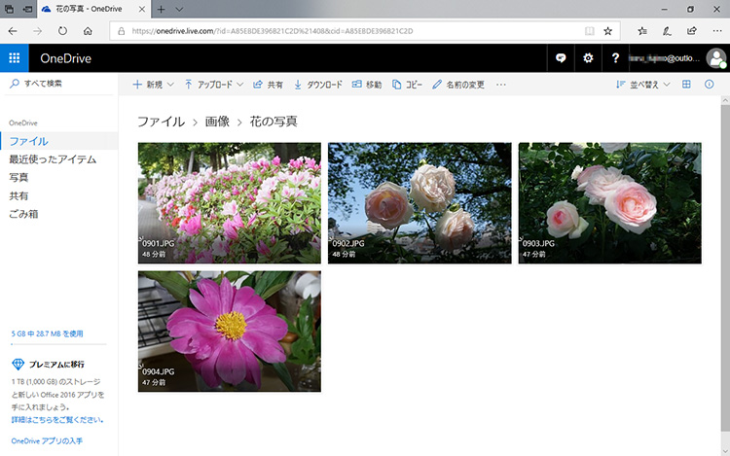Open the 並べ替え sort dropdown

[x=643, y=85]
